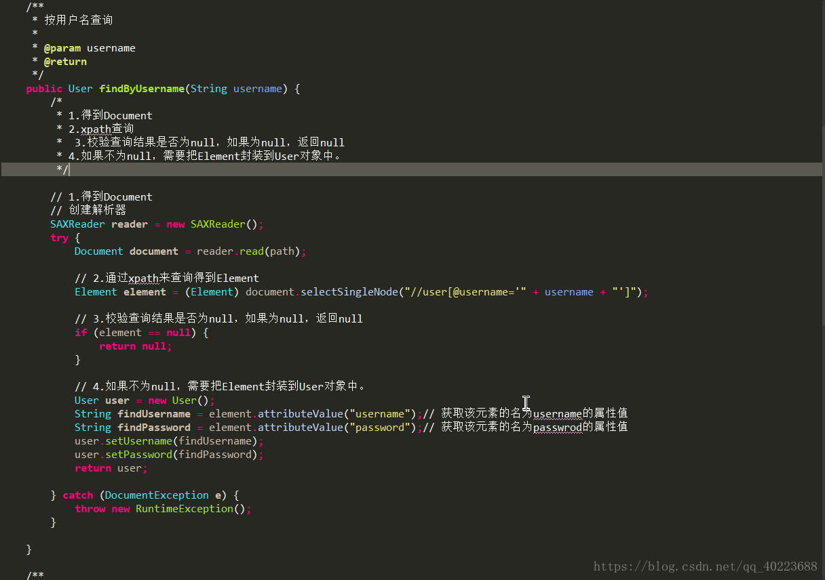
Task: Click 'user.setPassword(findPassword);' statement
Action: point(169,455)
